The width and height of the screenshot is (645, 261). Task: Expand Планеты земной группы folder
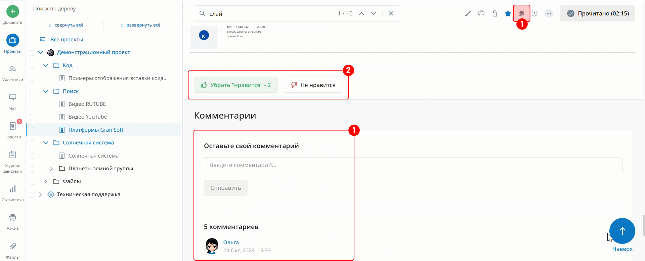pyautogui.click(x=51, y=169)
